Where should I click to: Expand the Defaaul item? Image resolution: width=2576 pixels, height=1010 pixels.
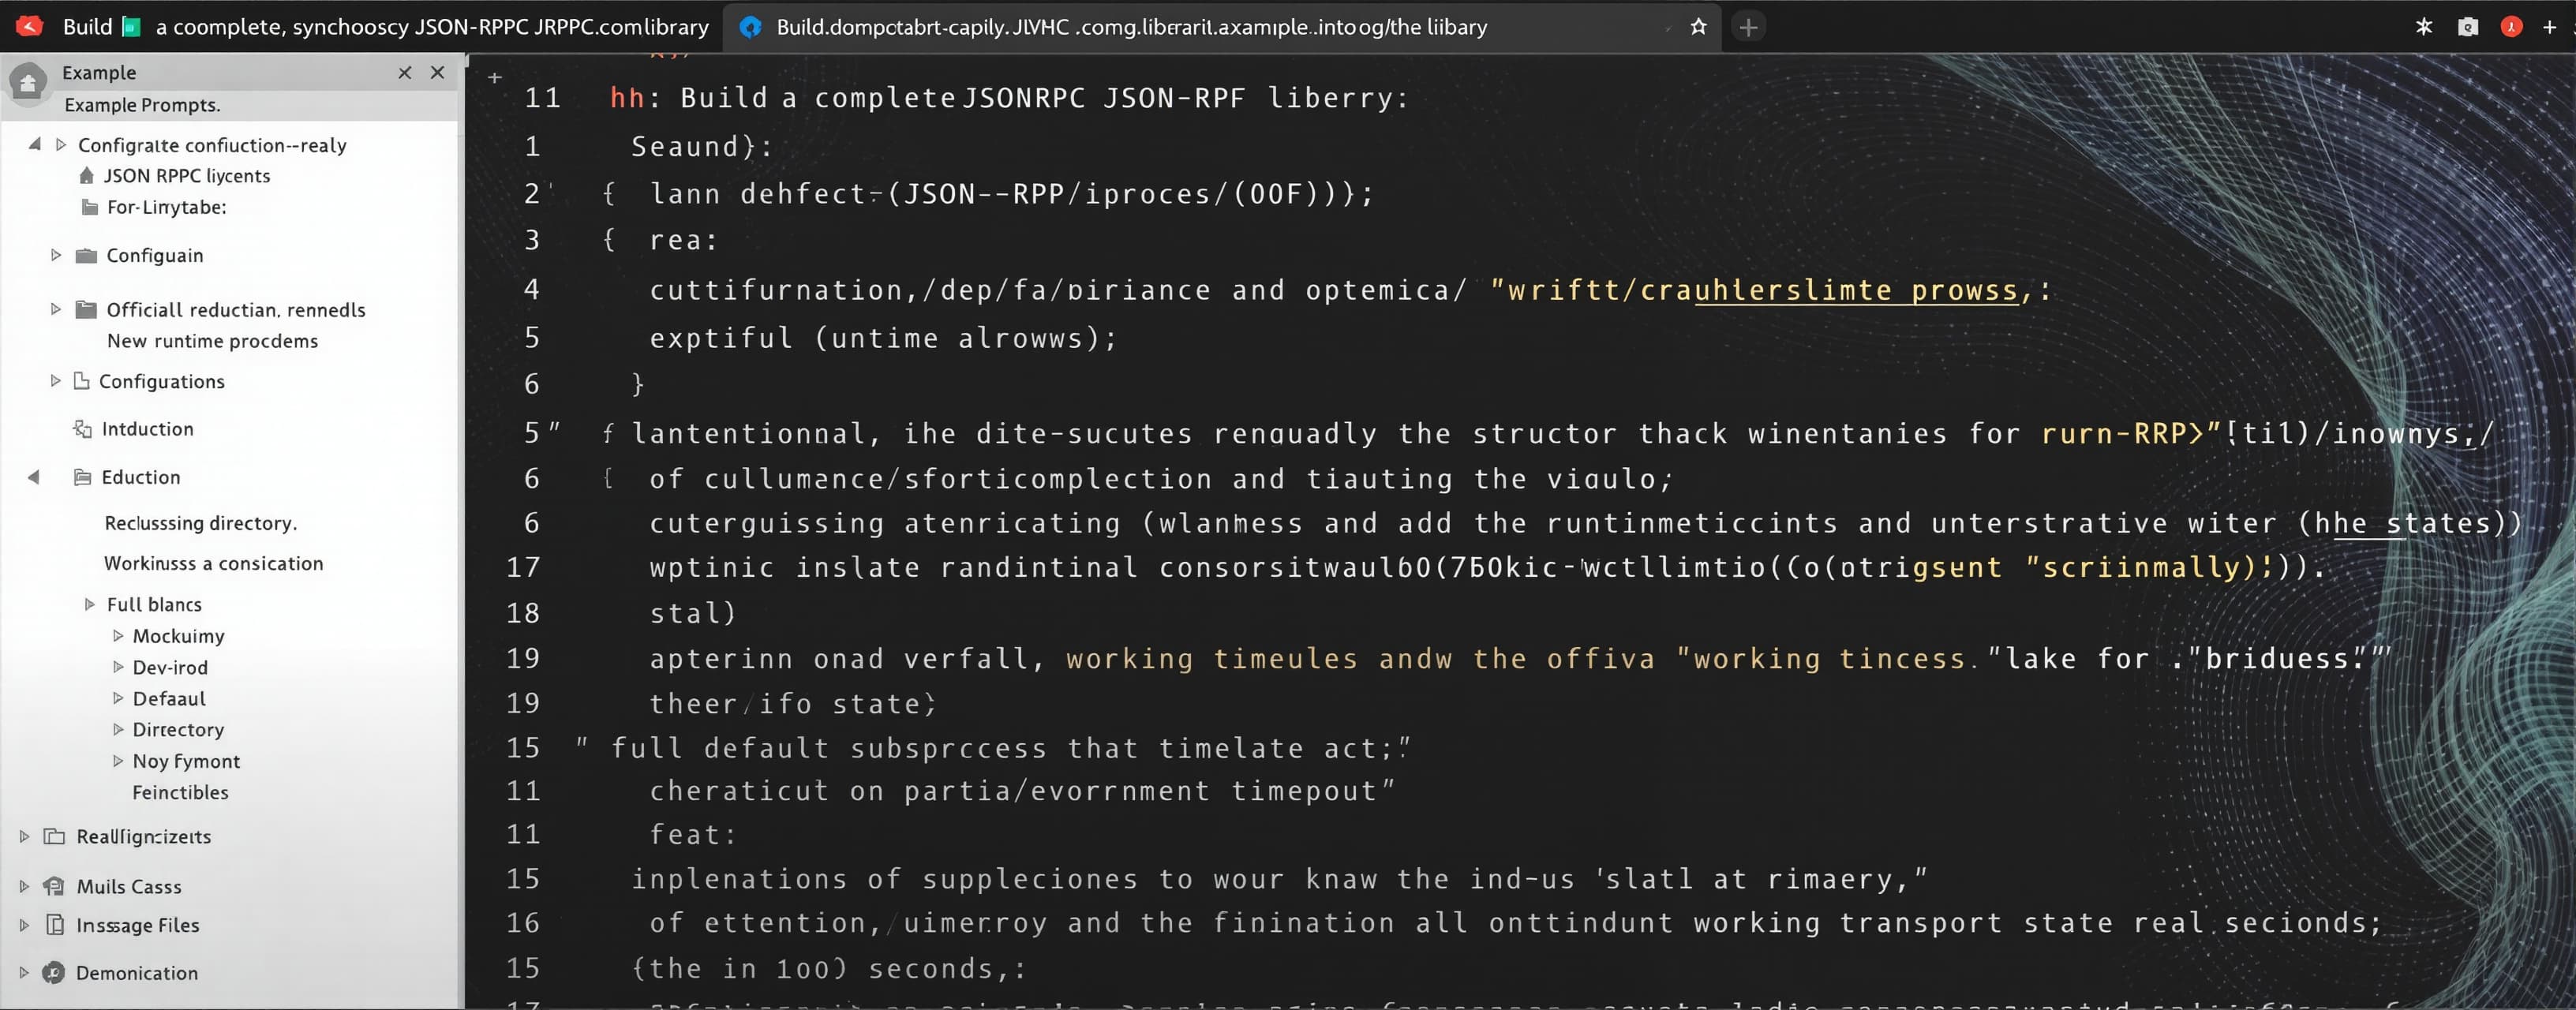click(x=118, y=698)
